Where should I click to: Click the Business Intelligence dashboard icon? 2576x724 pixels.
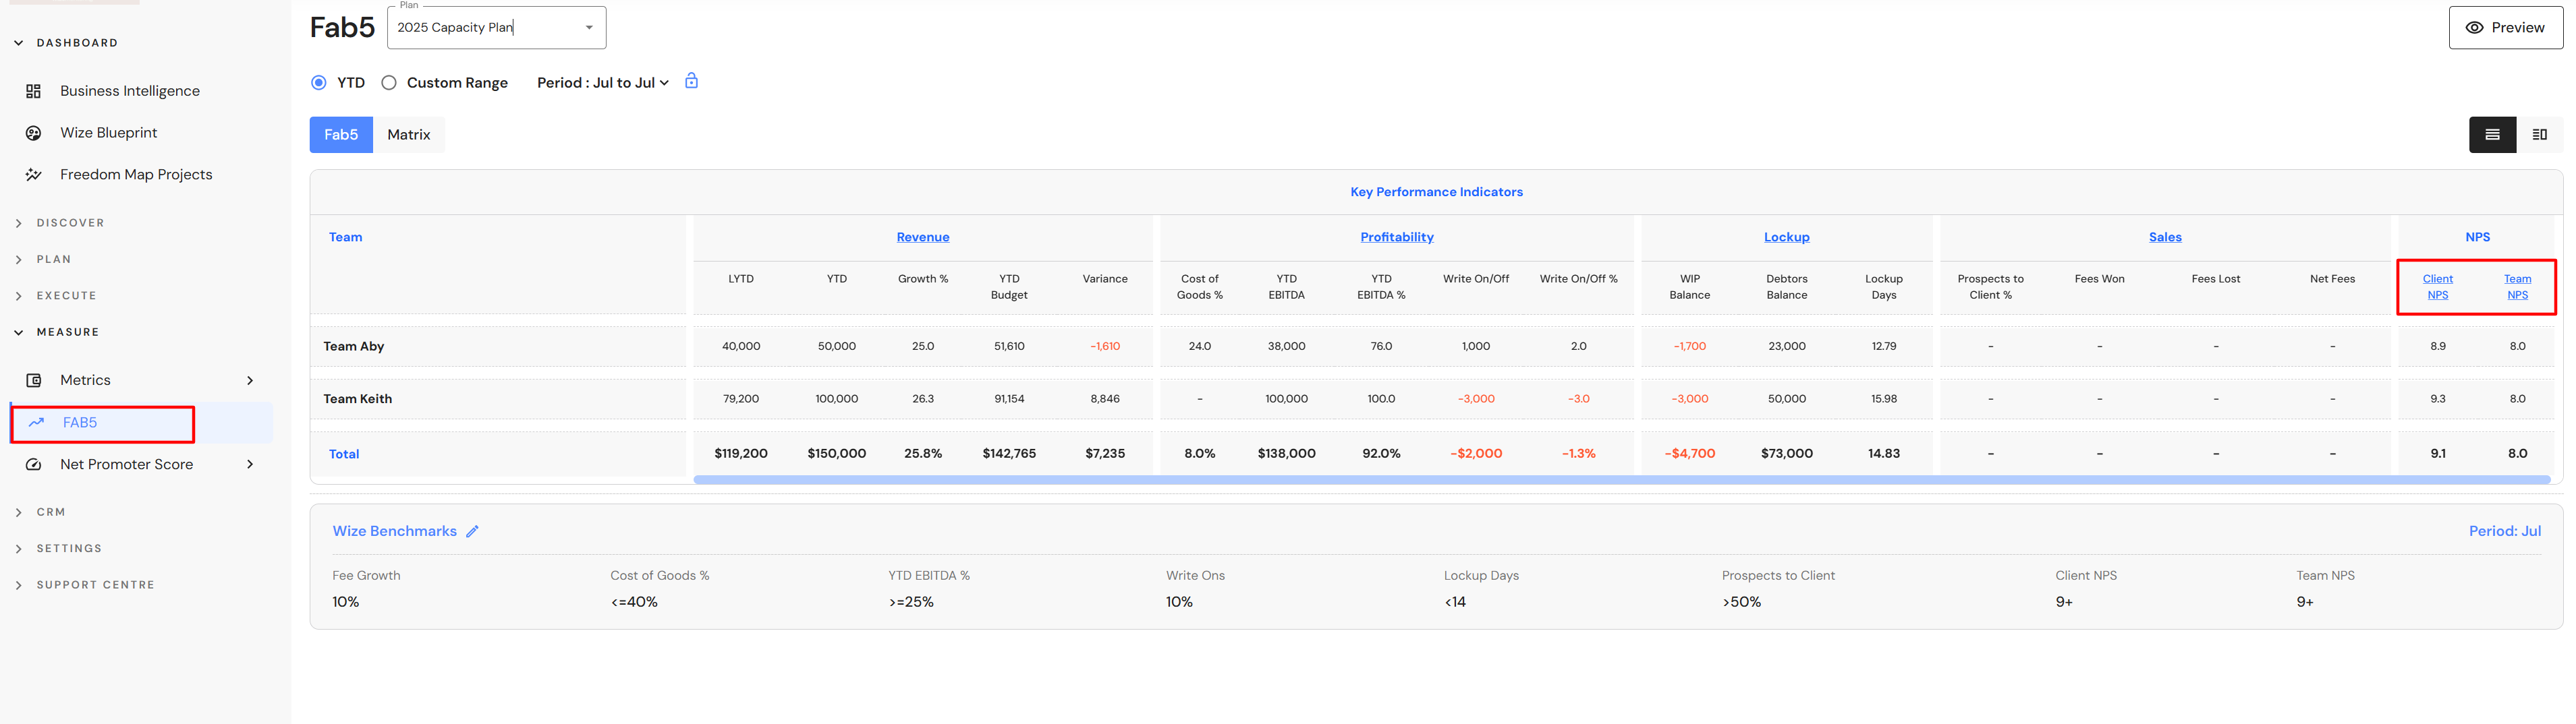33,91
